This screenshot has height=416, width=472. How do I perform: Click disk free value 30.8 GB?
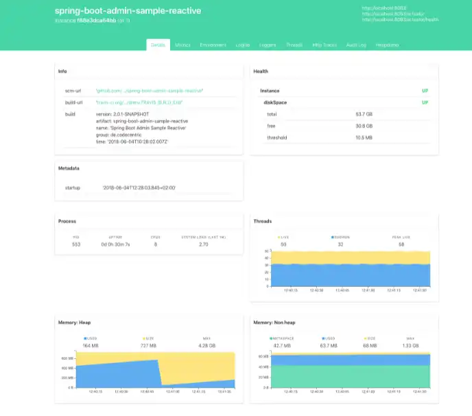364,126
